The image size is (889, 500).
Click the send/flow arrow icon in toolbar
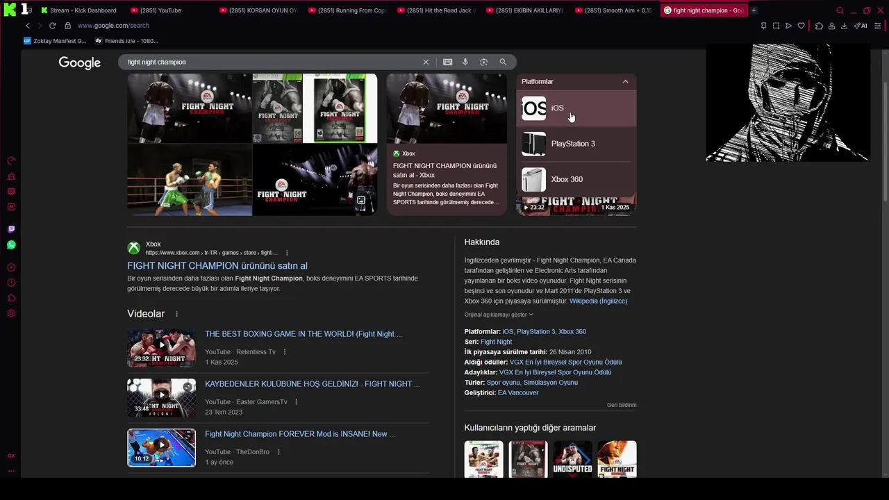(788, 26)
